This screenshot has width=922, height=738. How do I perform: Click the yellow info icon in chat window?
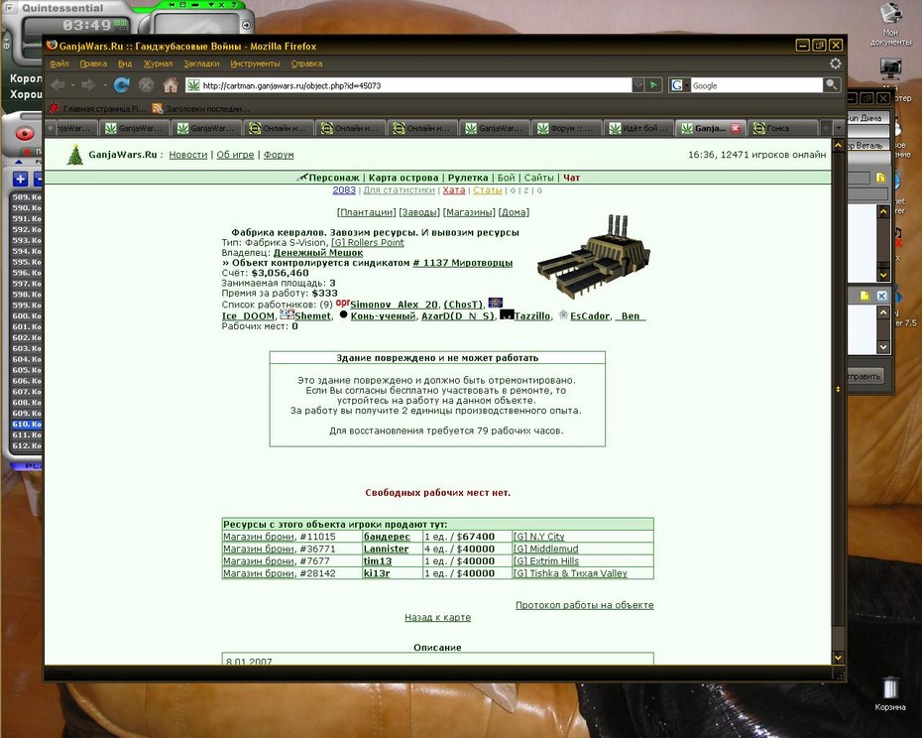(x=880, y=178)
